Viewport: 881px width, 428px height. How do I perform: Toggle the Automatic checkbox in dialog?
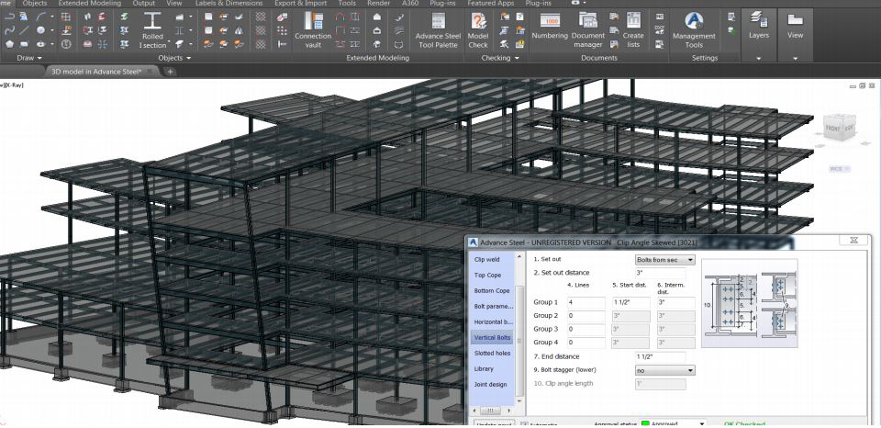pyautogui.click(x=524, y=424)
